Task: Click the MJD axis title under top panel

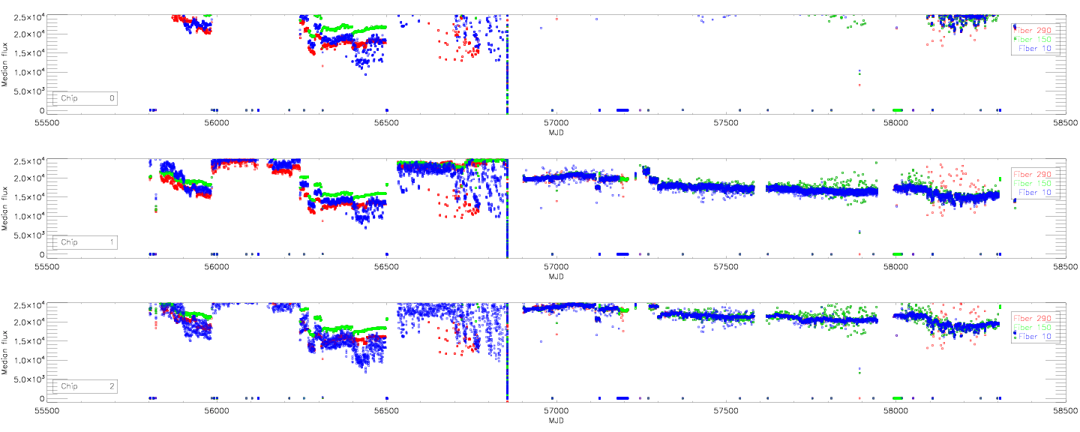Action: tap(556, 132)
